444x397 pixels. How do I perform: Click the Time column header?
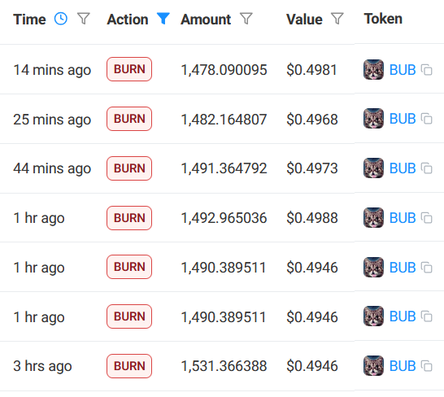[x=29, y=20]
